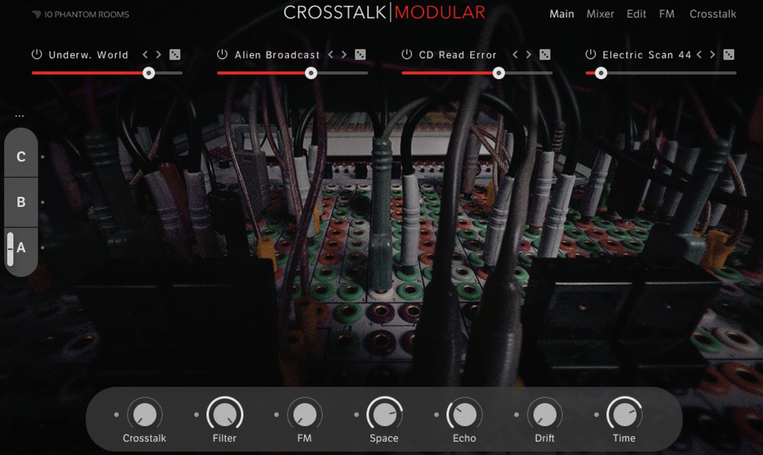Randomize Electric Scan 44 with the dice icon
Screen dimensions: 763x455
click(x=729, y=54)
